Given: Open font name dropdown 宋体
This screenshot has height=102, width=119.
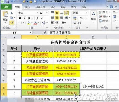Looking at the screenshot, I should coord(38,13).
